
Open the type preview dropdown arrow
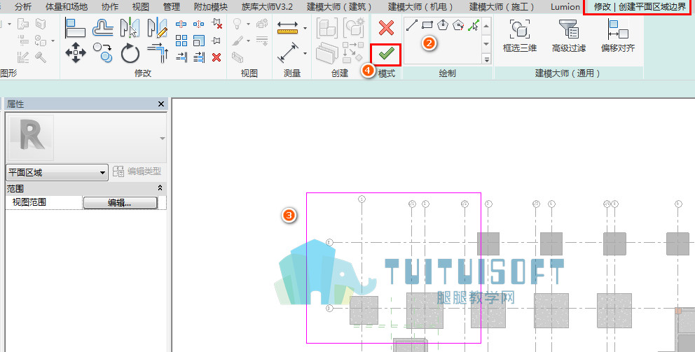[x=163, y=139]
